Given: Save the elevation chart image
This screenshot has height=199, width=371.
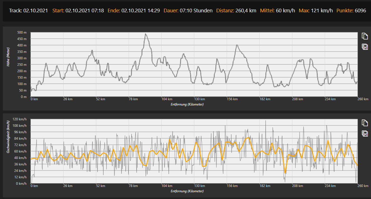Looking at the screenshot, I should point(365,47).
